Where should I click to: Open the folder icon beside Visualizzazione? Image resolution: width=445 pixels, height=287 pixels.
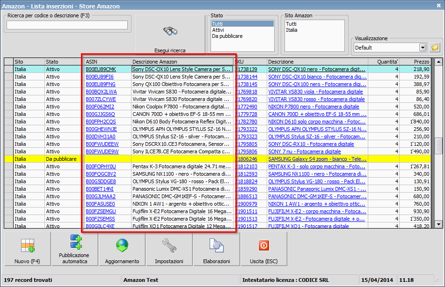(x=435, y=47)
